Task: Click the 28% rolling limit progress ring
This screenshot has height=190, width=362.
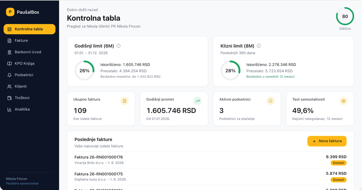Action: (x=230, y=71)
